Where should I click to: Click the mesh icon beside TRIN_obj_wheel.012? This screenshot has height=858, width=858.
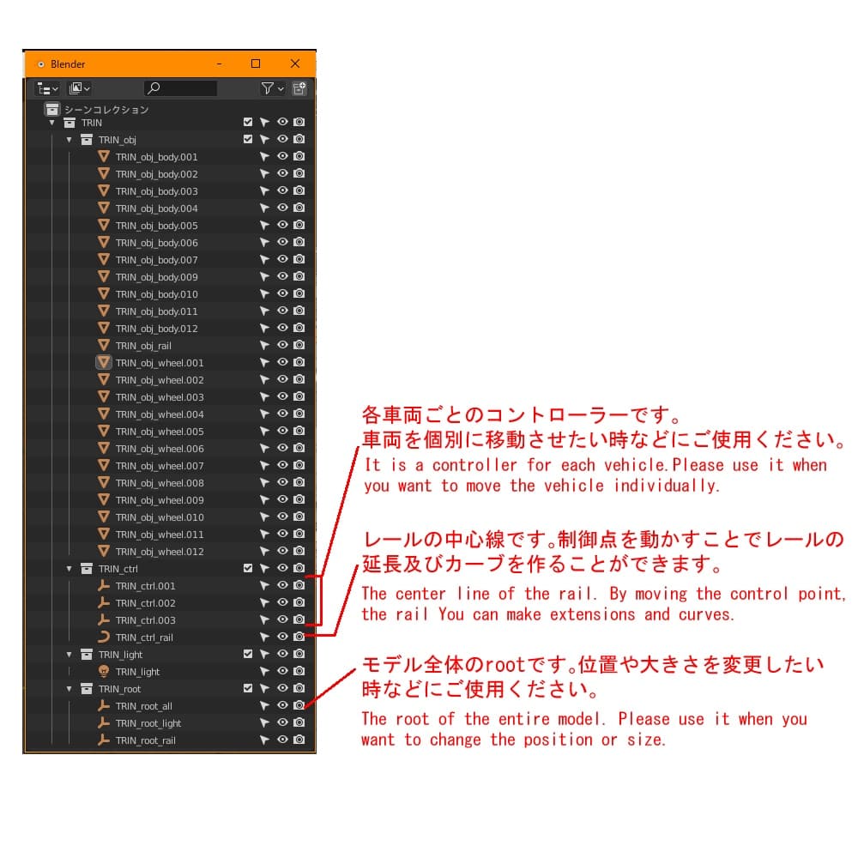click(103, 551)
